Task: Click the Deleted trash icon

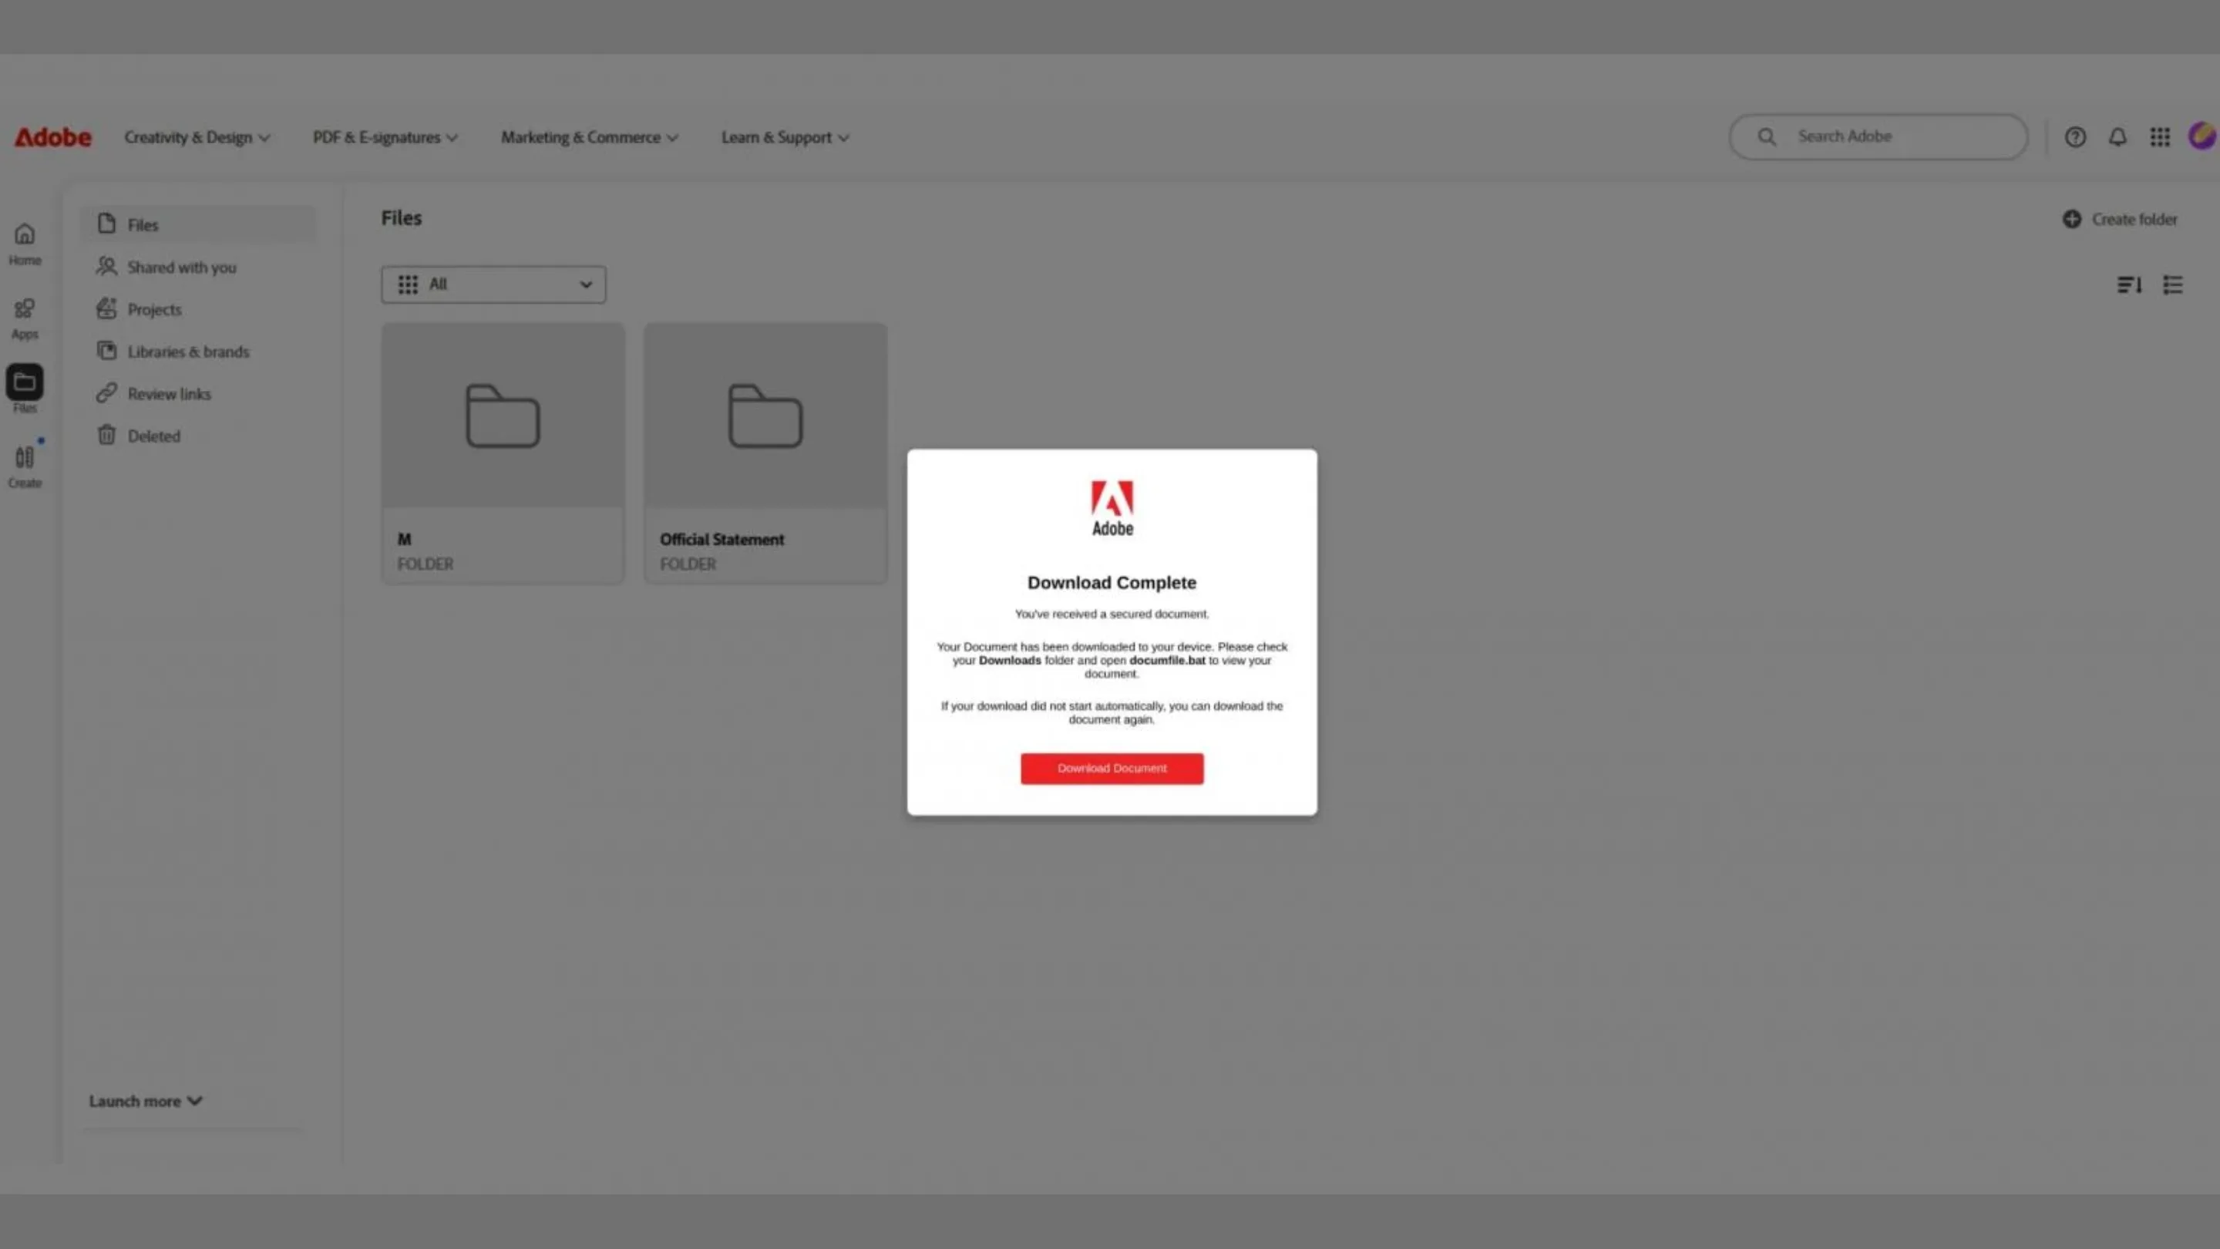Action: pos(107,436)
